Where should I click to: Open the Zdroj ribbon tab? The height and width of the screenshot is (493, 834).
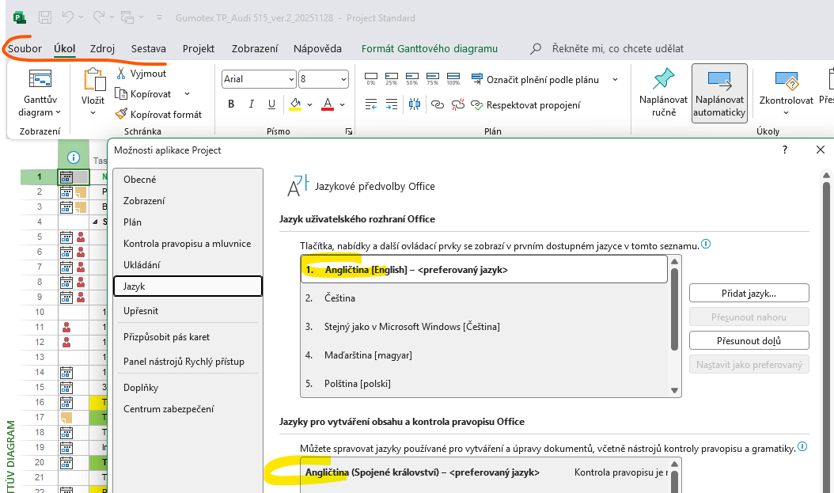pos(102,48)
